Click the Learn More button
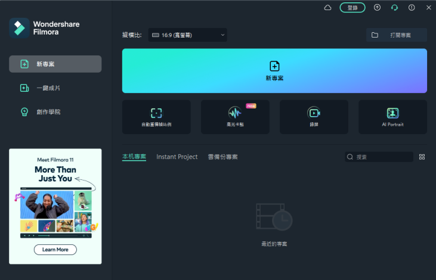The height and width of the screenshot is (280, 436). tap(55, 250)
